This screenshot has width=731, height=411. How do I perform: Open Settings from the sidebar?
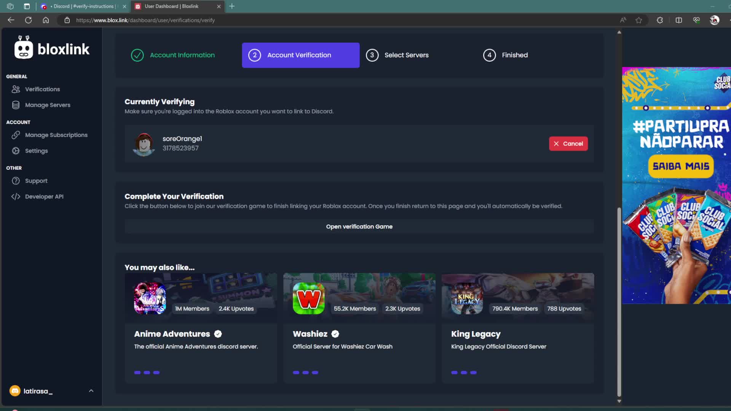click(37, 151)
